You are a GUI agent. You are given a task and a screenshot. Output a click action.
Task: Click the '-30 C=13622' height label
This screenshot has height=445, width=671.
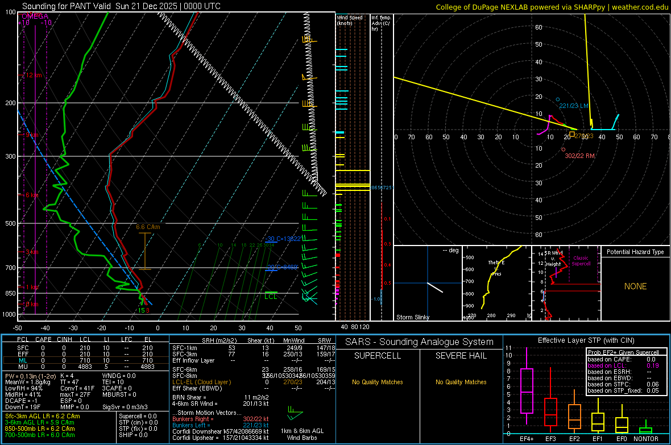click(x=283, y=239)
